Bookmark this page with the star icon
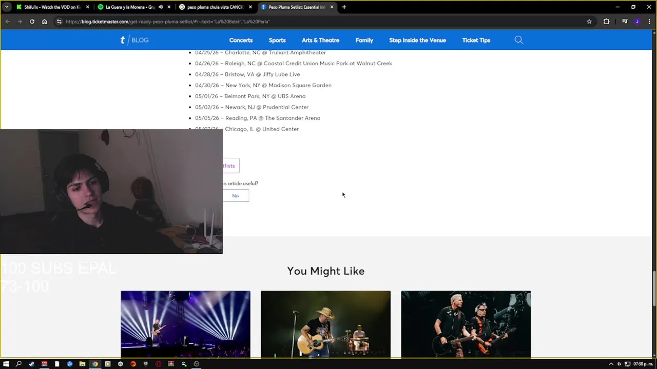 [x=589, y=22]
